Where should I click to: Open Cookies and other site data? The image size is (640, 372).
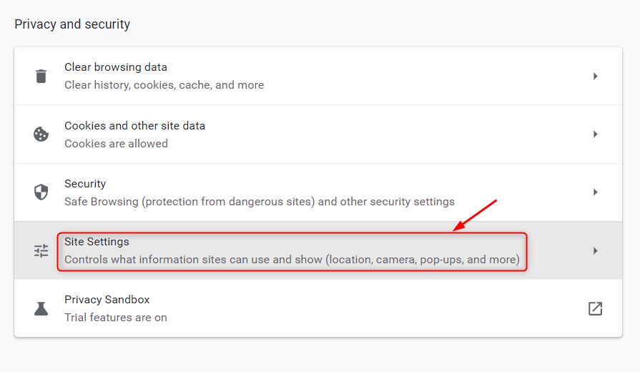[x=134, y=126]
